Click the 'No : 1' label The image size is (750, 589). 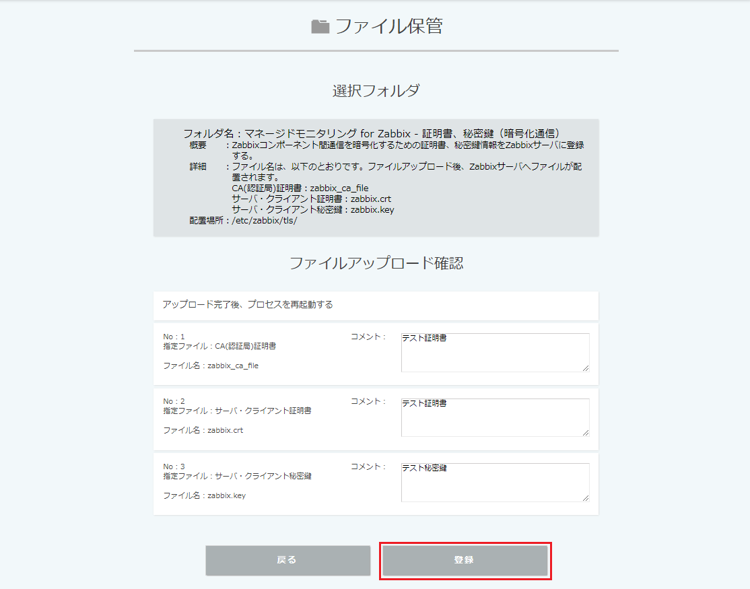click(174, 337)
